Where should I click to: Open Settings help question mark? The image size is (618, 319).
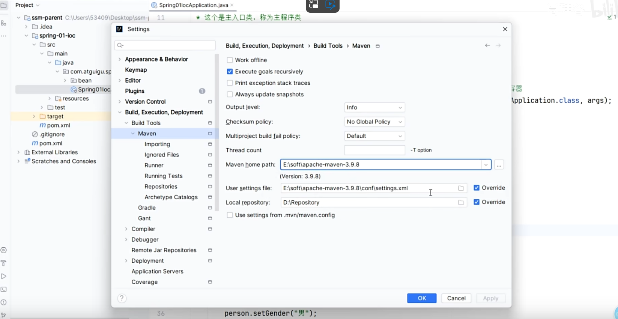pyautogui.click(x=122, y=298)
